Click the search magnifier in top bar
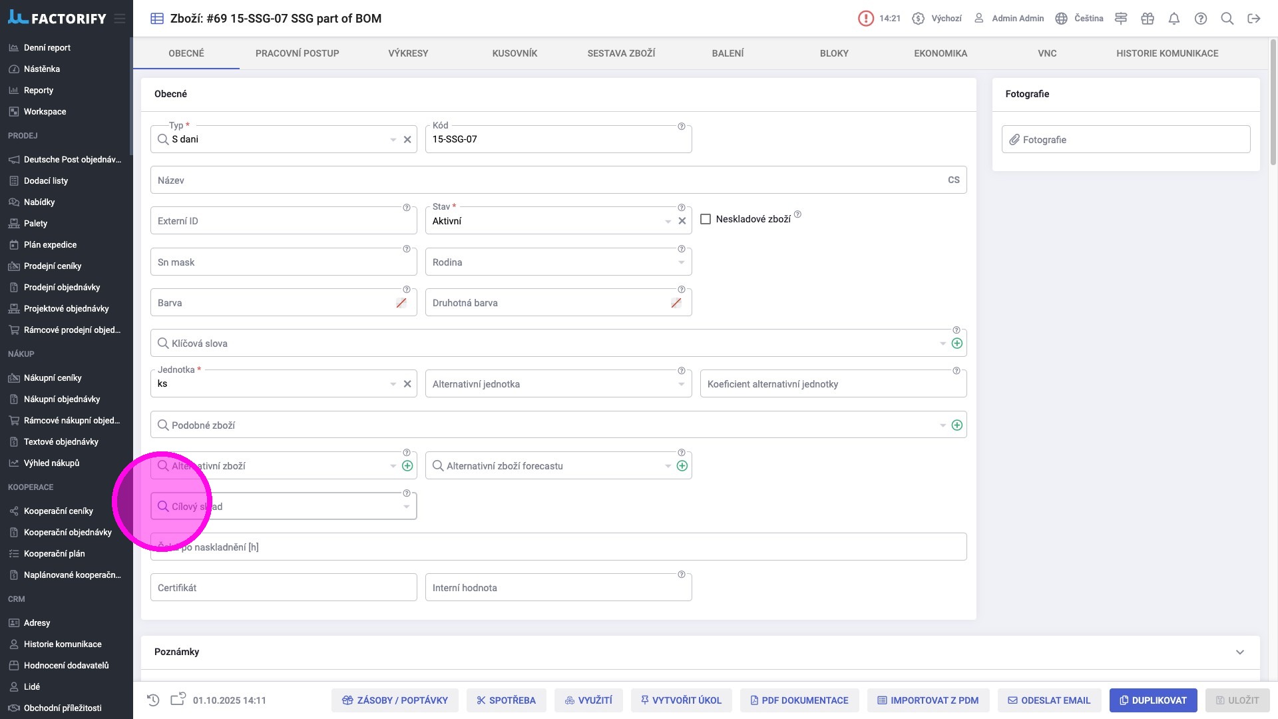Screen dimensions: 1278x719 pyautogui.click(x=1227, y=19)
